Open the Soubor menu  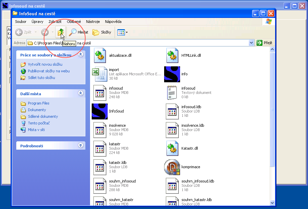[x=21, y=22]
